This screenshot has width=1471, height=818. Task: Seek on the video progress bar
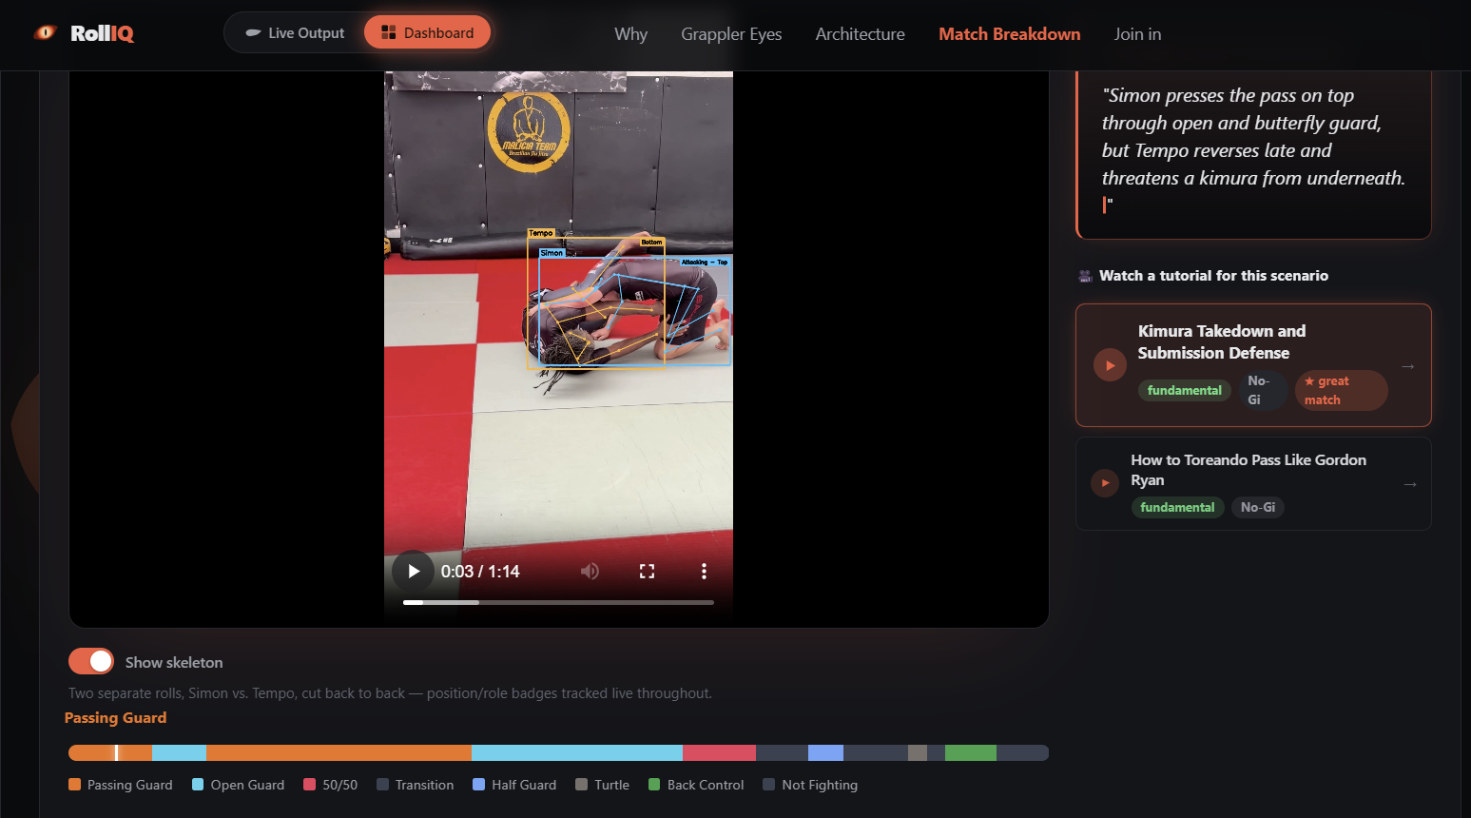[558, 602]
